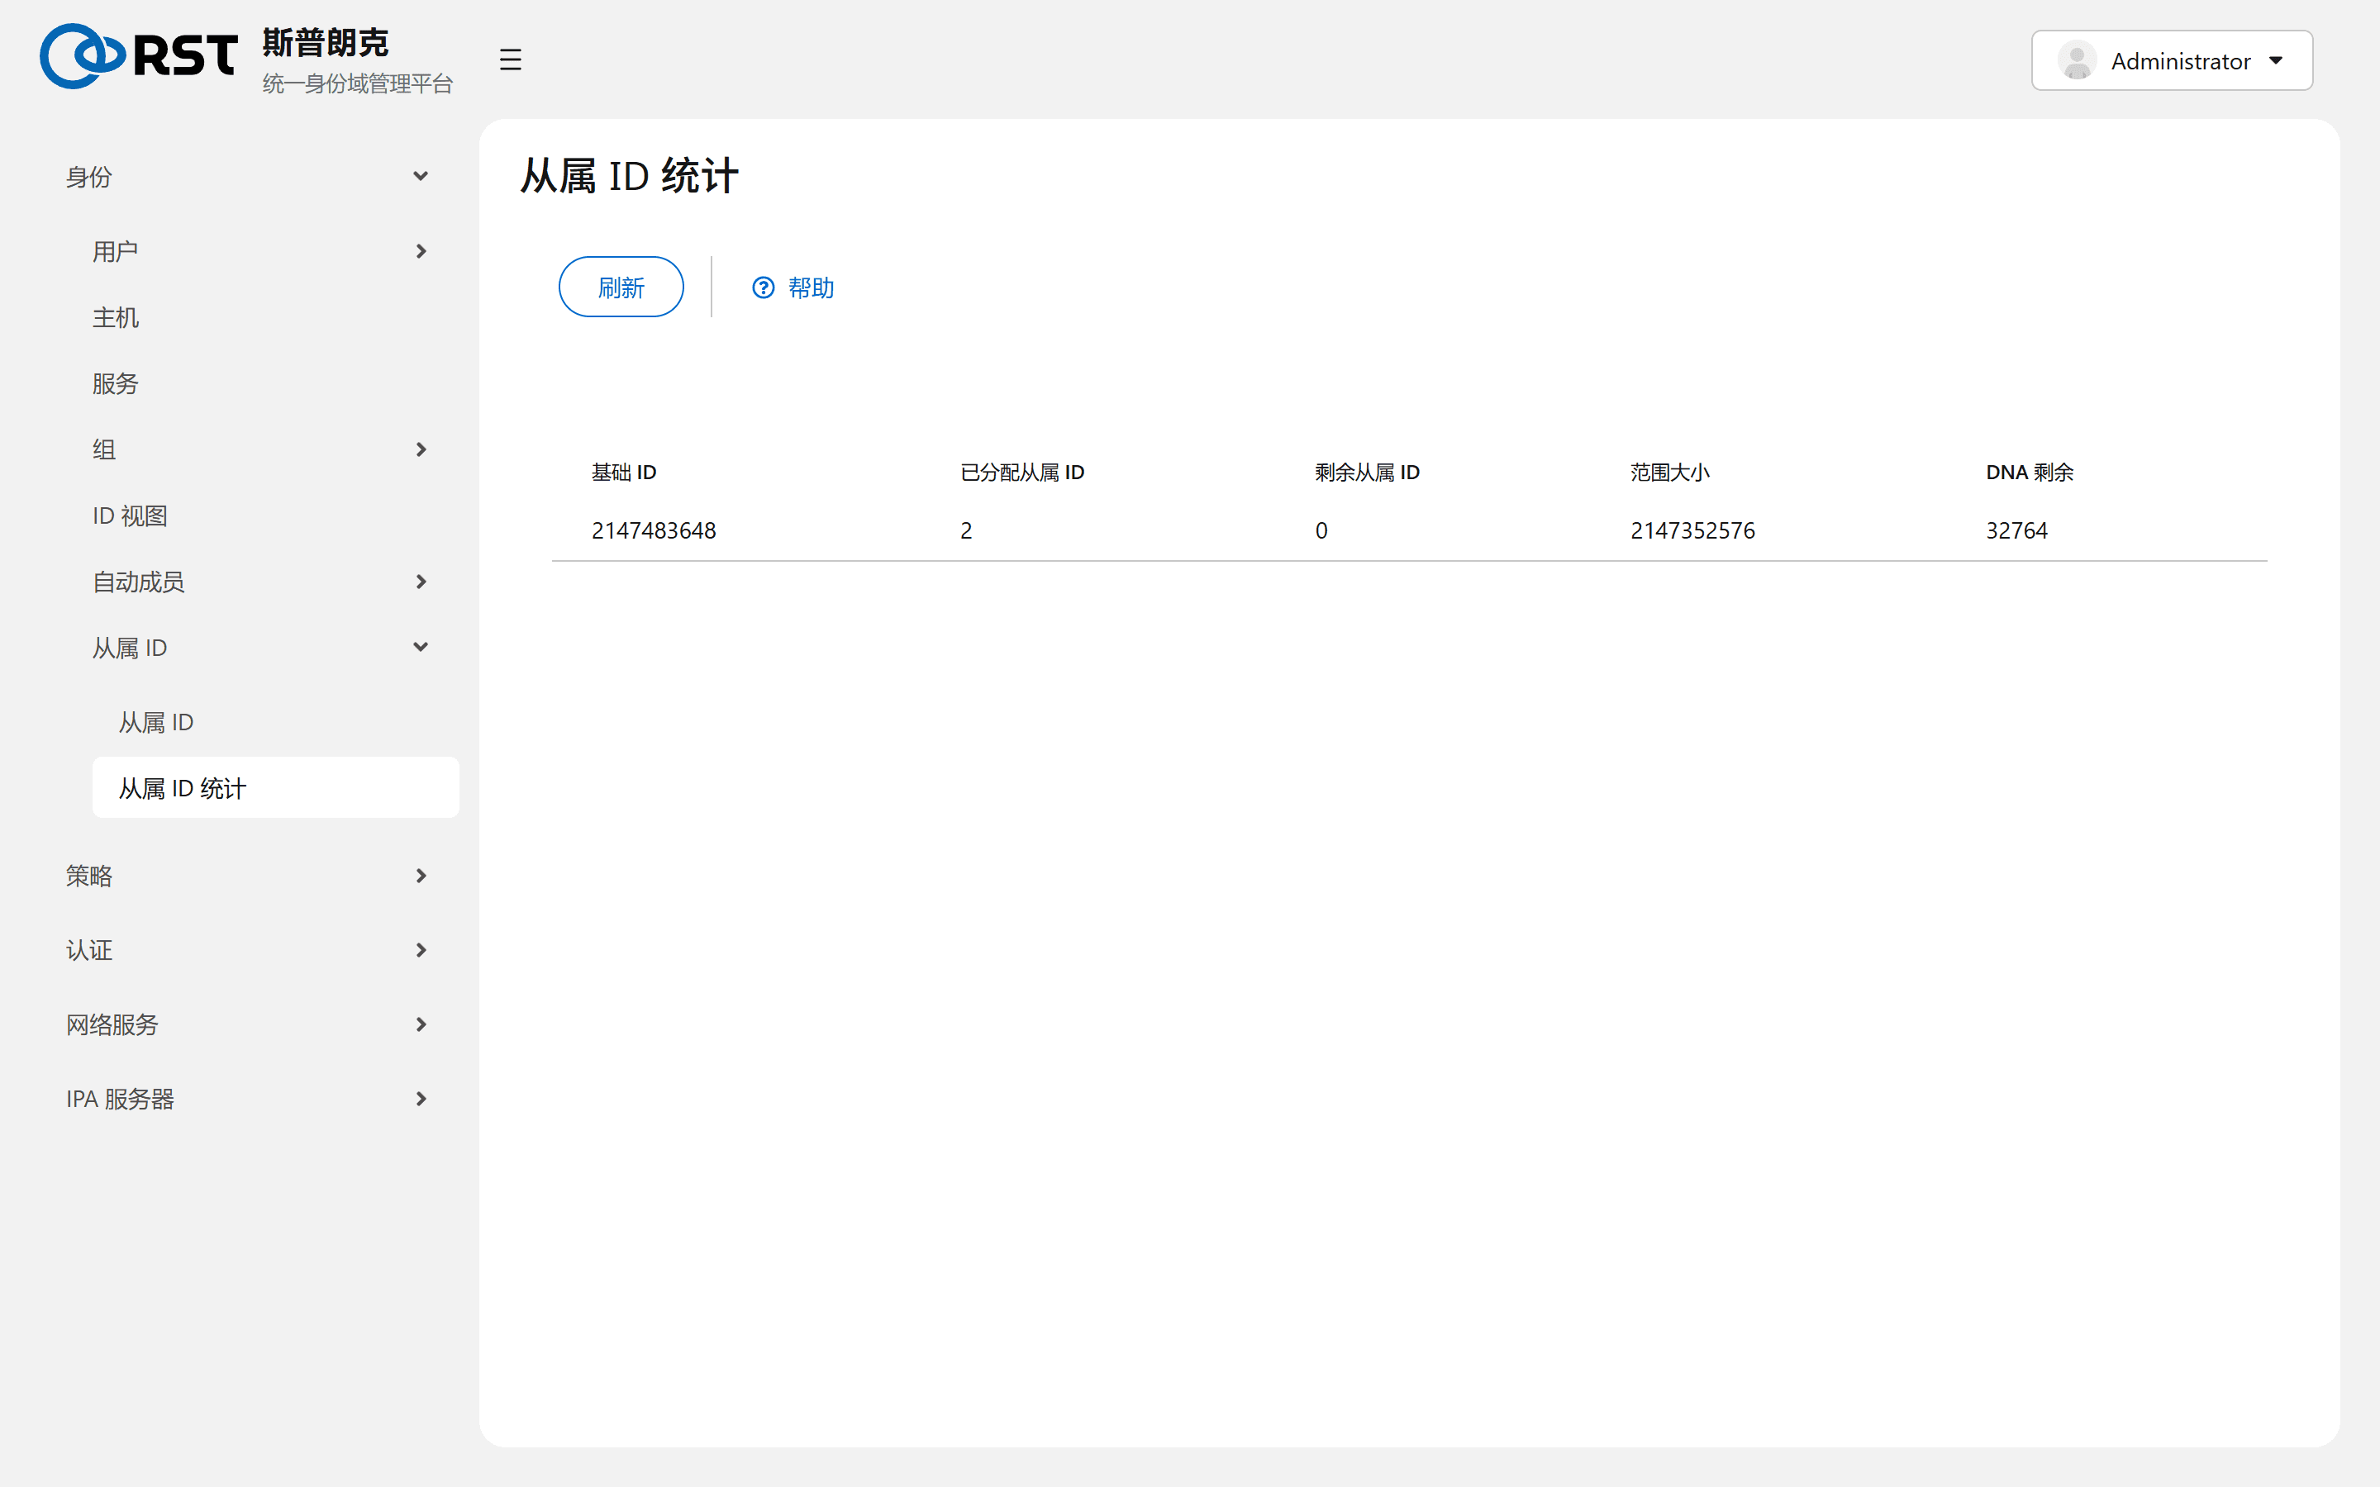The width and height of the screenshot is (2380, 1487).
Task: Expand the 认证 section chevron
Action: click(x=421, y=950)
